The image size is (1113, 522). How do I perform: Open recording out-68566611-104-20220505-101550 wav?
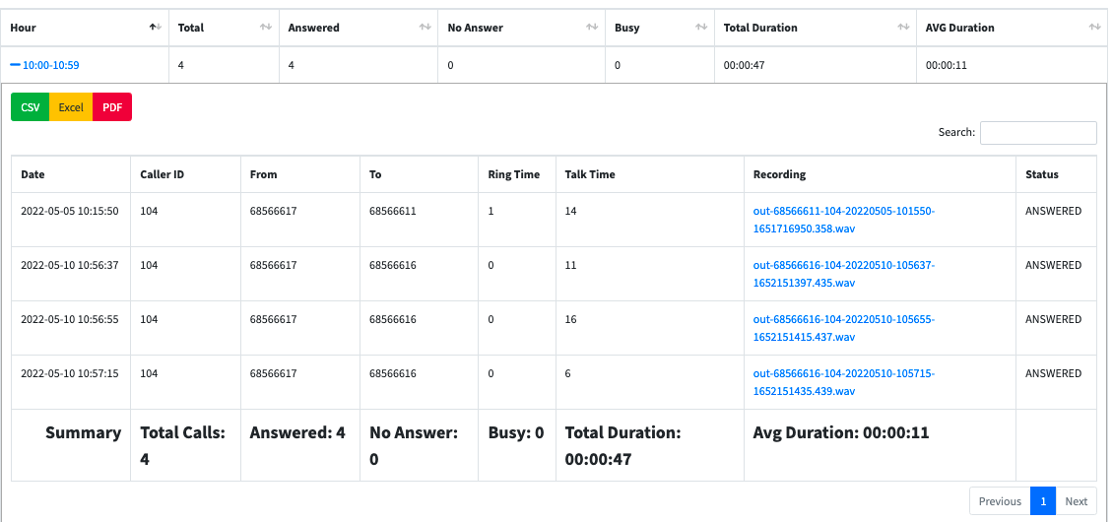844,220
